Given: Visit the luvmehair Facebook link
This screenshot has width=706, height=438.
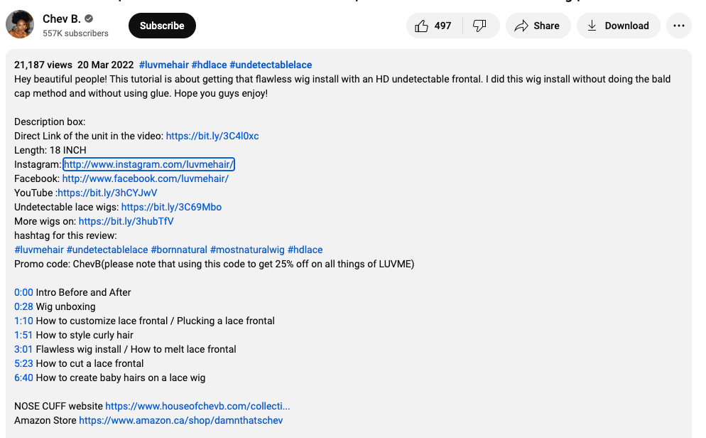Looking at the screenshot, I should point(145,178).
